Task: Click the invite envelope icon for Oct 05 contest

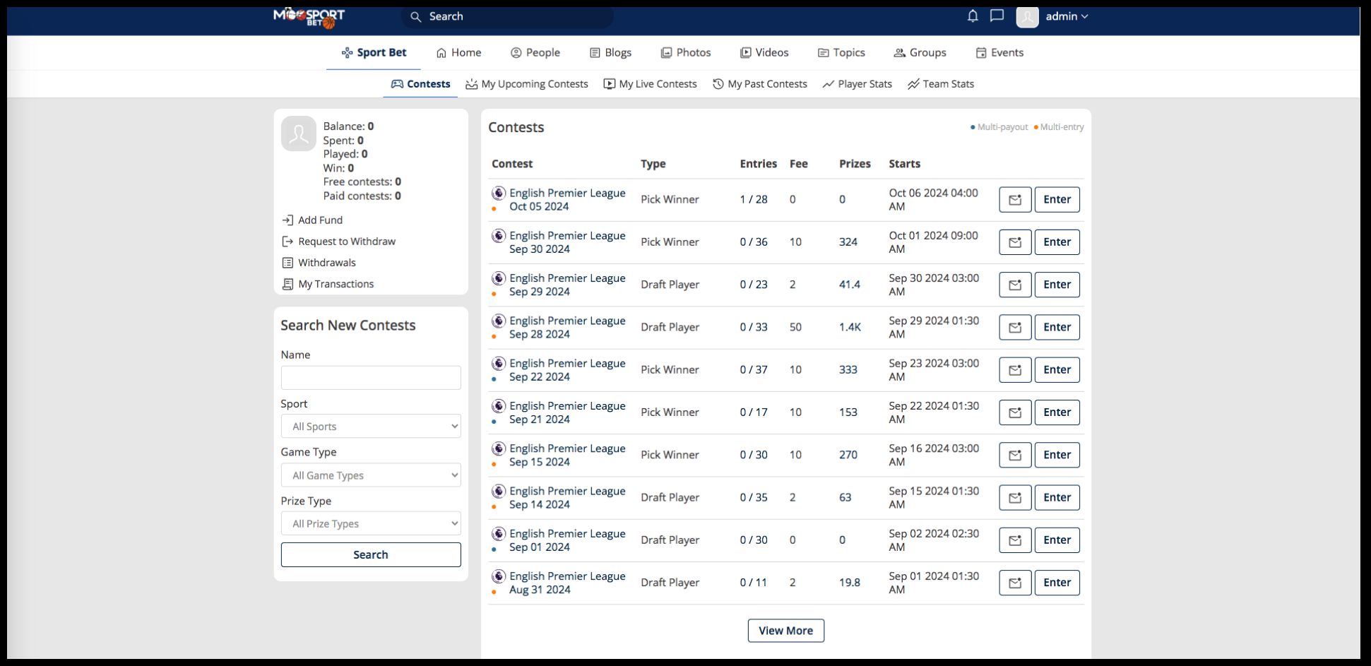Action: pos(1015,200)
